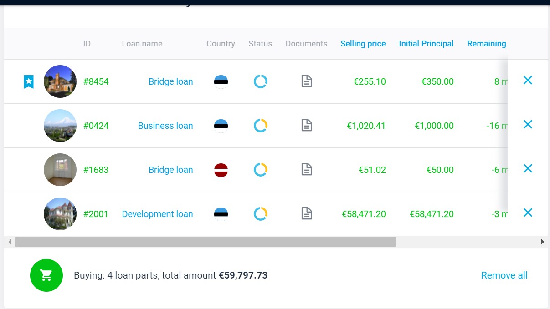
Task: Open the documents icon for loan #8454
Action: [x=307, y=81]
